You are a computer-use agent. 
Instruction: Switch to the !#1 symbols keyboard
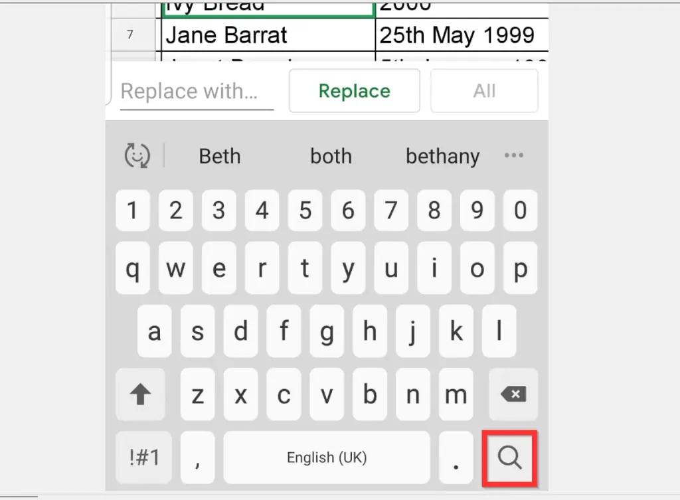coord(143,458)
